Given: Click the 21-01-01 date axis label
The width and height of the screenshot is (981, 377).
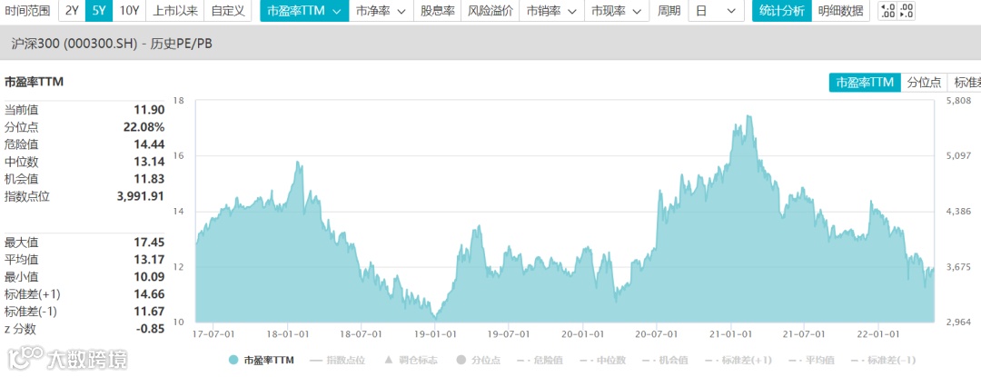Looking at the screenshot, I should 731,334.
